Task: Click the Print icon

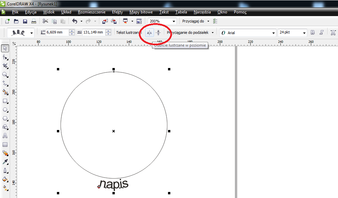Action: pyautogui.click(x=33, y=21)
